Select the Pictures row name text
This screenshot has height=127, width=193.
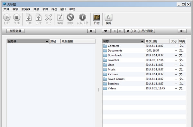pyautogui.click(x=113, y=74)
